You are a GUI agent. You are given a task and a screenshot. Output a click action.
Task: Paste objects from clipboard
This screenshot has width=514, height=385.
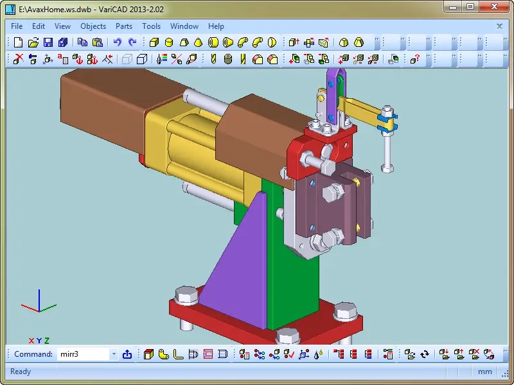coord(98,42)
